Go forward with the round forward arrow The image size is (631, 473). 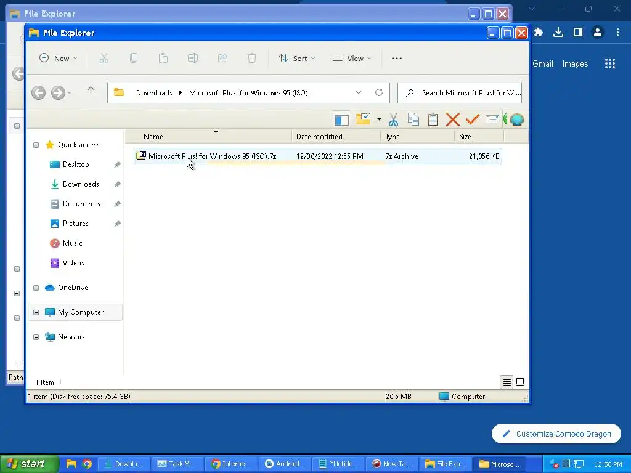(x=58, y=93)
